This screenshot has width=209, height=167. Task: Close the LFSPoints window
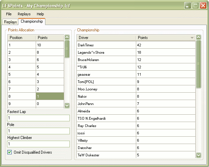203,6
